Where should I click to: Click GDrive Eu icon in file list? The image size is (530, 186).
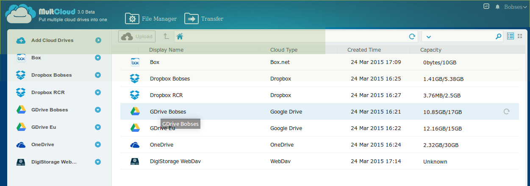[x=135, y=128]
